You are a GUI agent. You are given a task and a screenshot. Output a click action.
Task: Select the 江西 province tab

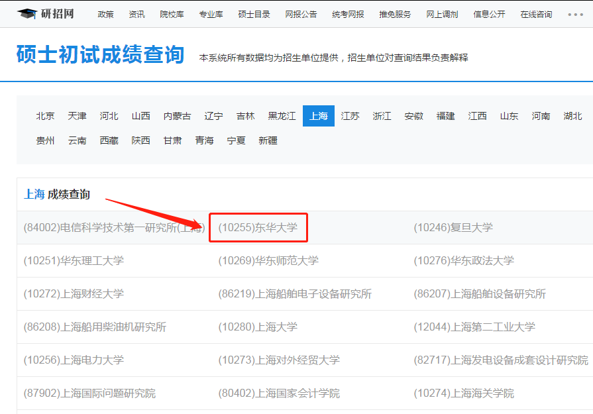click(477, 116)
